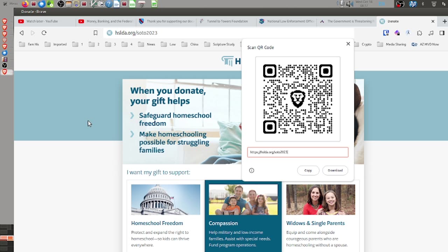Open the HP tray icon

pos(413,4)
